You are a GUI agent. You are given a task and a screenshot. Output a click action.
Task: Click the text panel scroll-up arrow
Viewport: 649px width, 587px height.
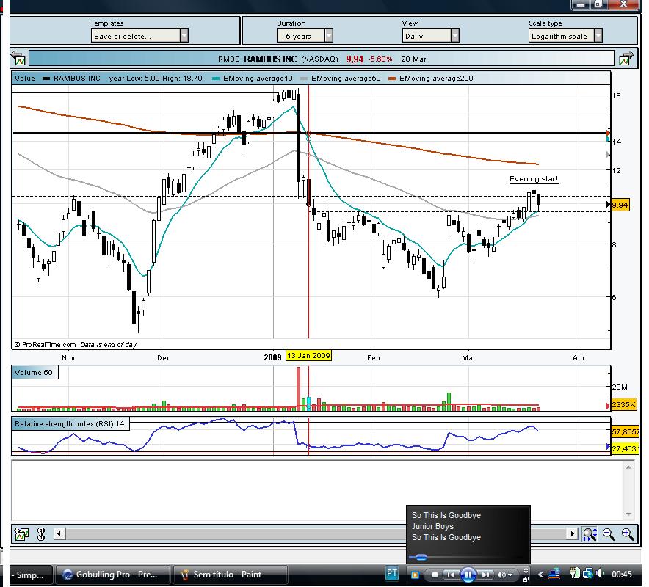coord(628,467)
